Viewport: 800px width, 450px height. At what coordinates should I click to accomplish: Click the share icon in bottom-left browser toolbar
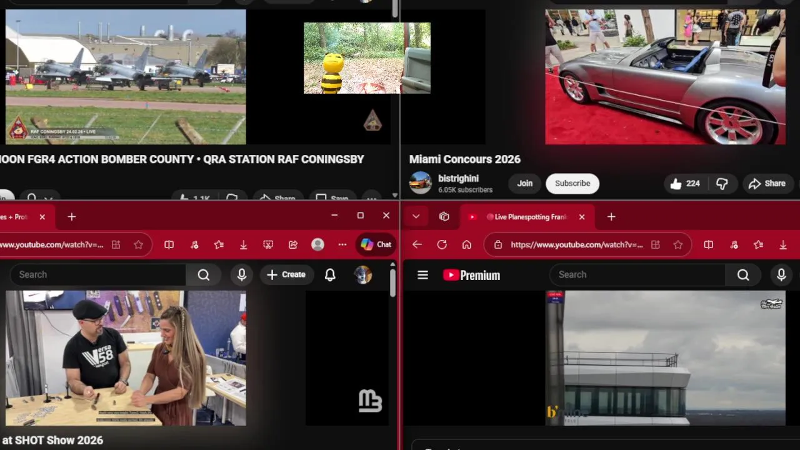point(293,245)
